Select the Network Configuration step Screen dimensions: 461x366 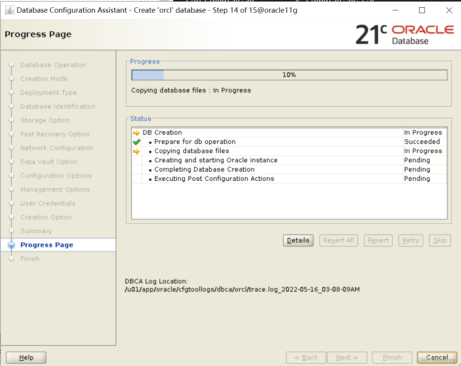[x=57, y=148]
